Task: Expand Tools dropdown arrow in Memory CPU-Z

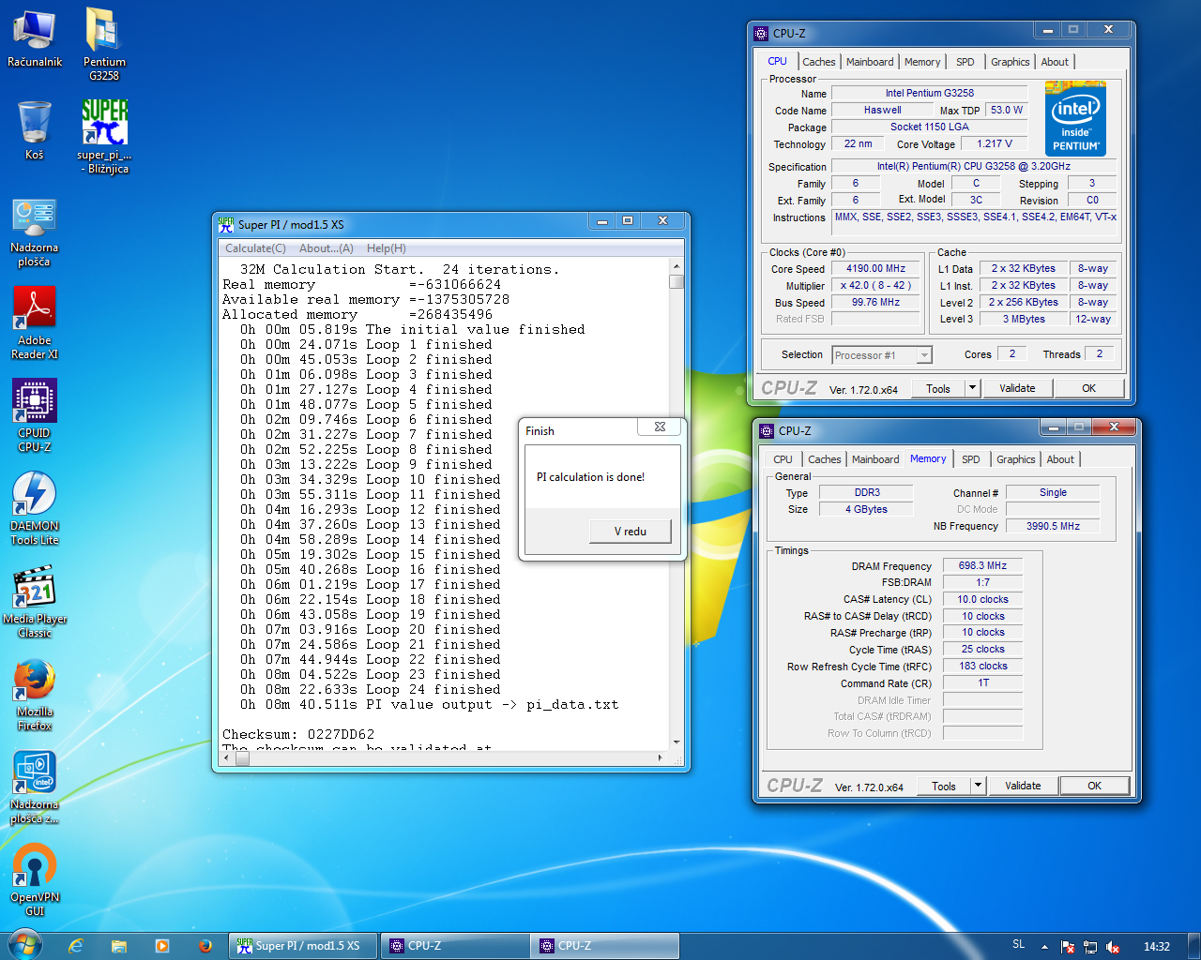Action: pos(979,786)
